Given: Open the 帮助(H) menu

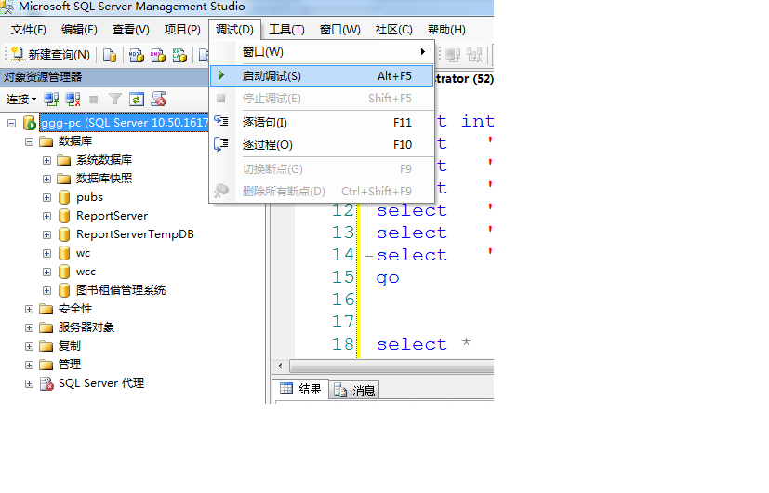Looking at the screenshot, I should [446, 30].
